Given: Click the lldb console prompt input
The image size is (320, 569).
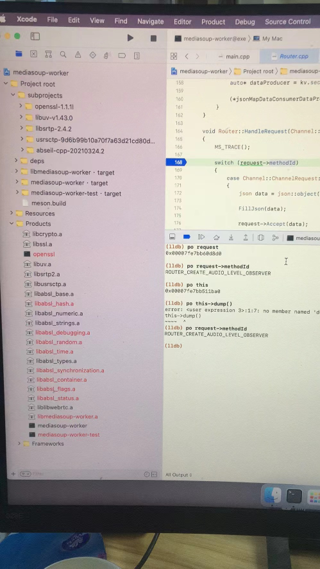Looking at the screenshot, I should point(239,346).
